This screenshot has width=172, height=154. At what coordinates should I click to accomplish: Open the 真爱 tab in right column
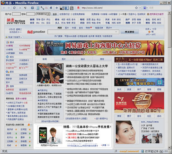(x=129, y=90)
